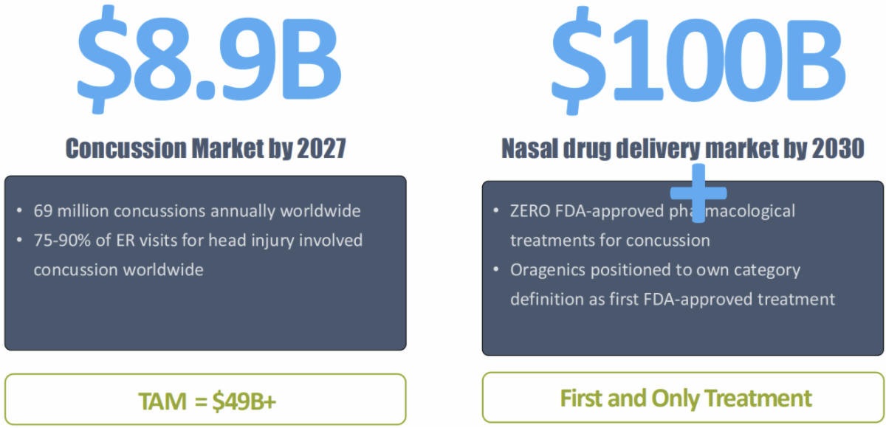Click the text 'concussion worldwide' in left panel
The image size is (886, 428).
tap(118, 269)
